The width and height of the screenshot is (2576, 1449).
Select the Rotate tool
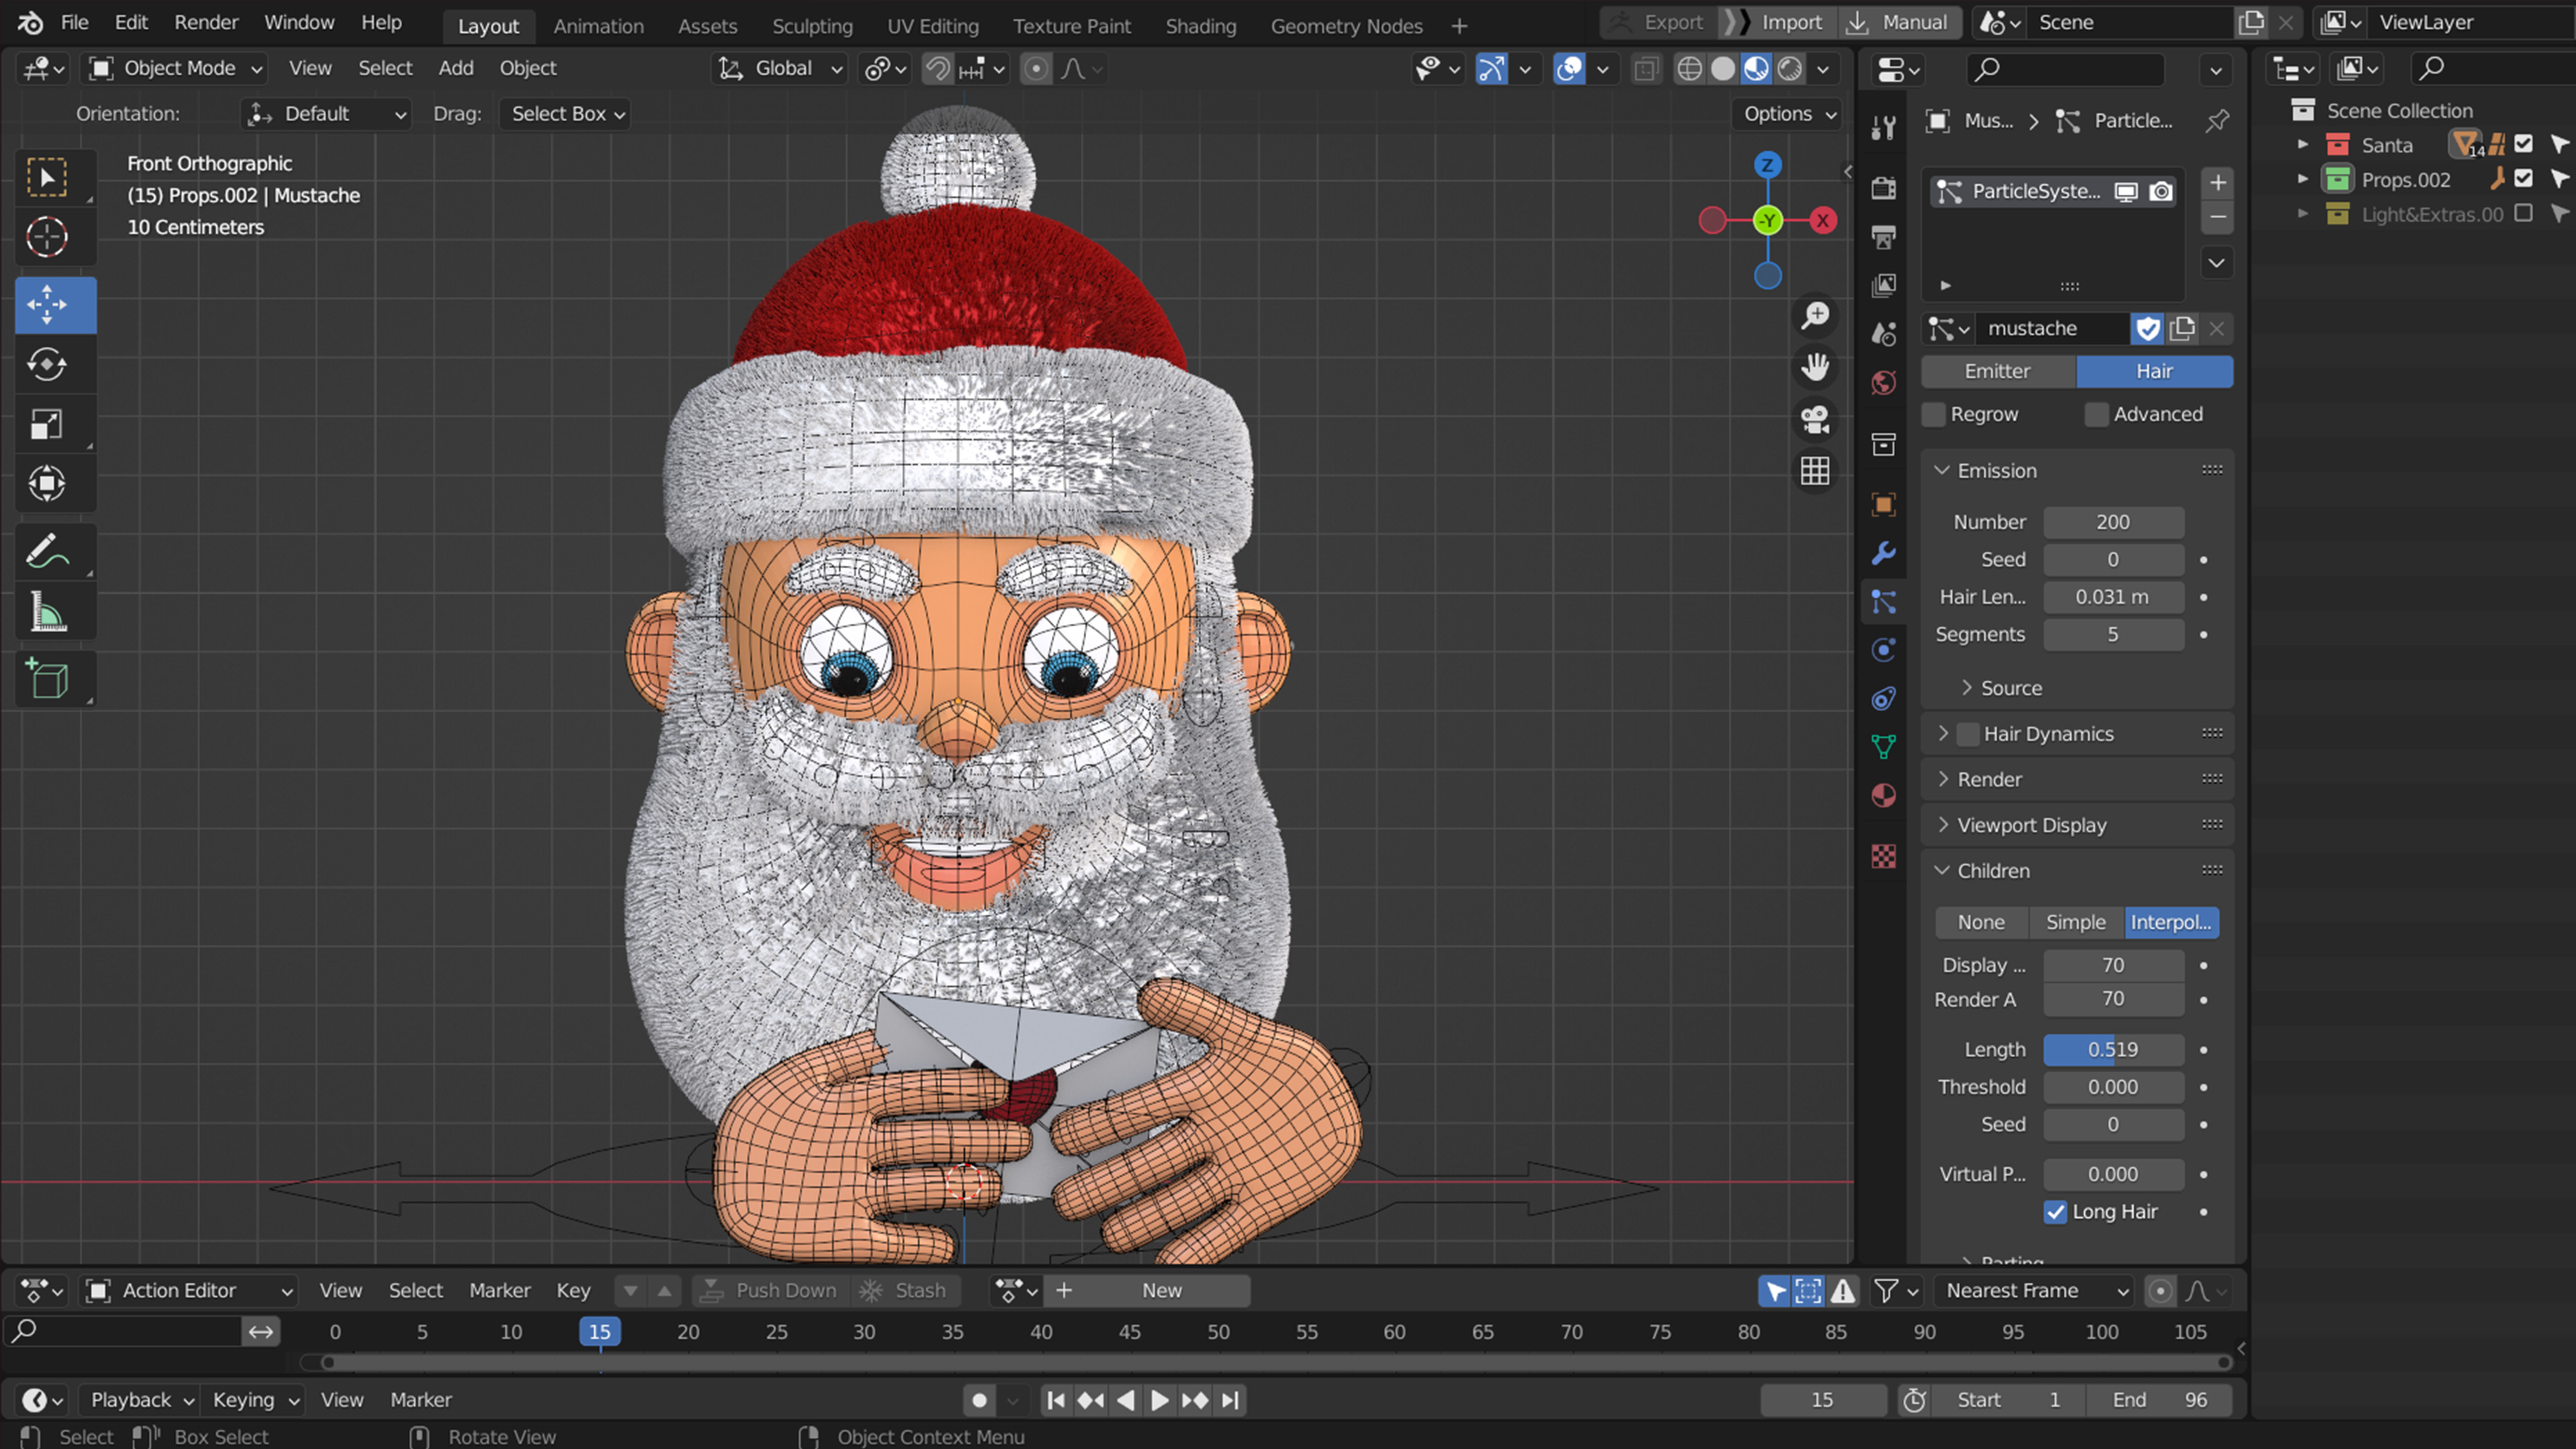click(47, 364)
